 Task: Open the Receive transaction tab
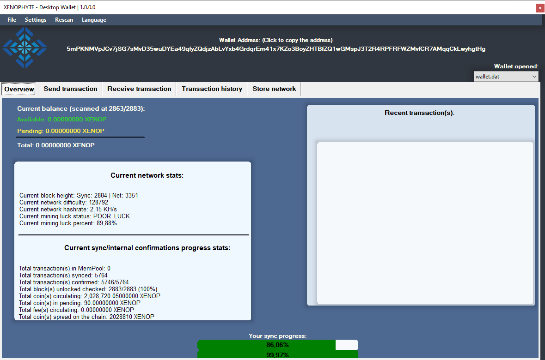(x=139, y=89)
